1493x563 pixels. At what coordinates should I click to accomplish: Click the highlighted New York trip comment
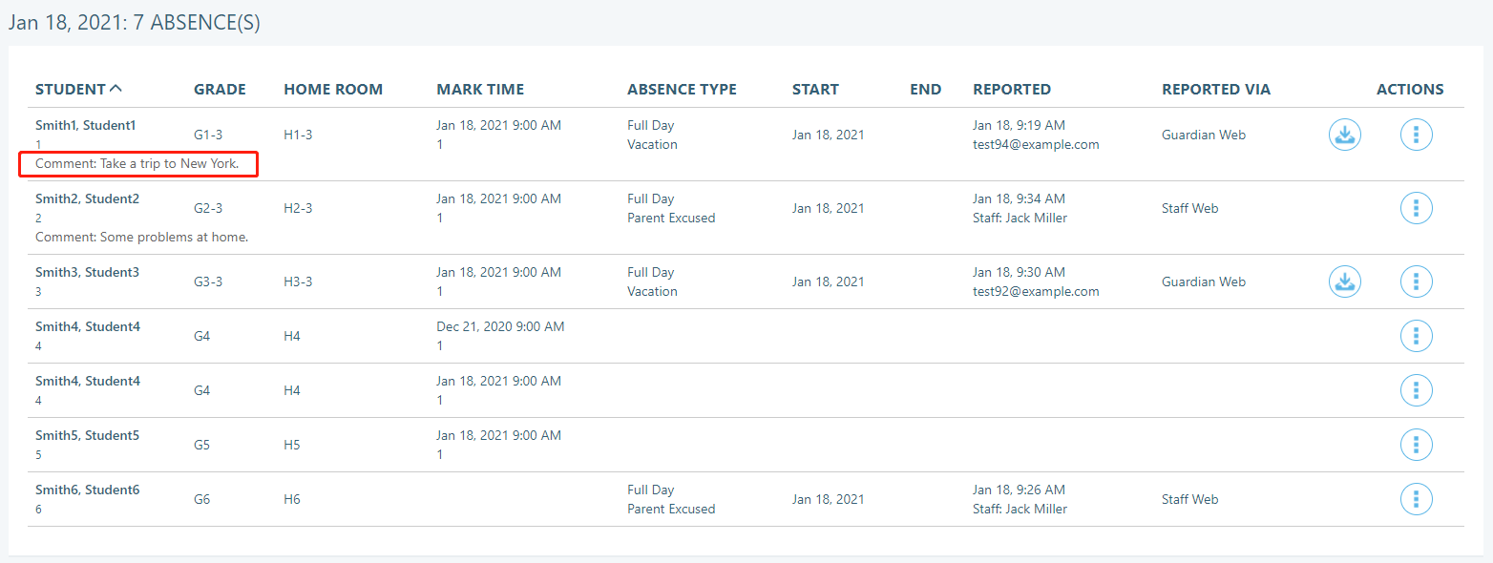(x=137, y=163)
